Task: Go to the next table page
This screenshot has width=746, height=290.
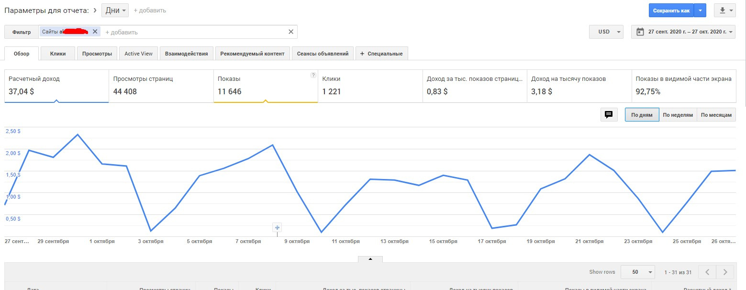Action: [x=725, y=272]
